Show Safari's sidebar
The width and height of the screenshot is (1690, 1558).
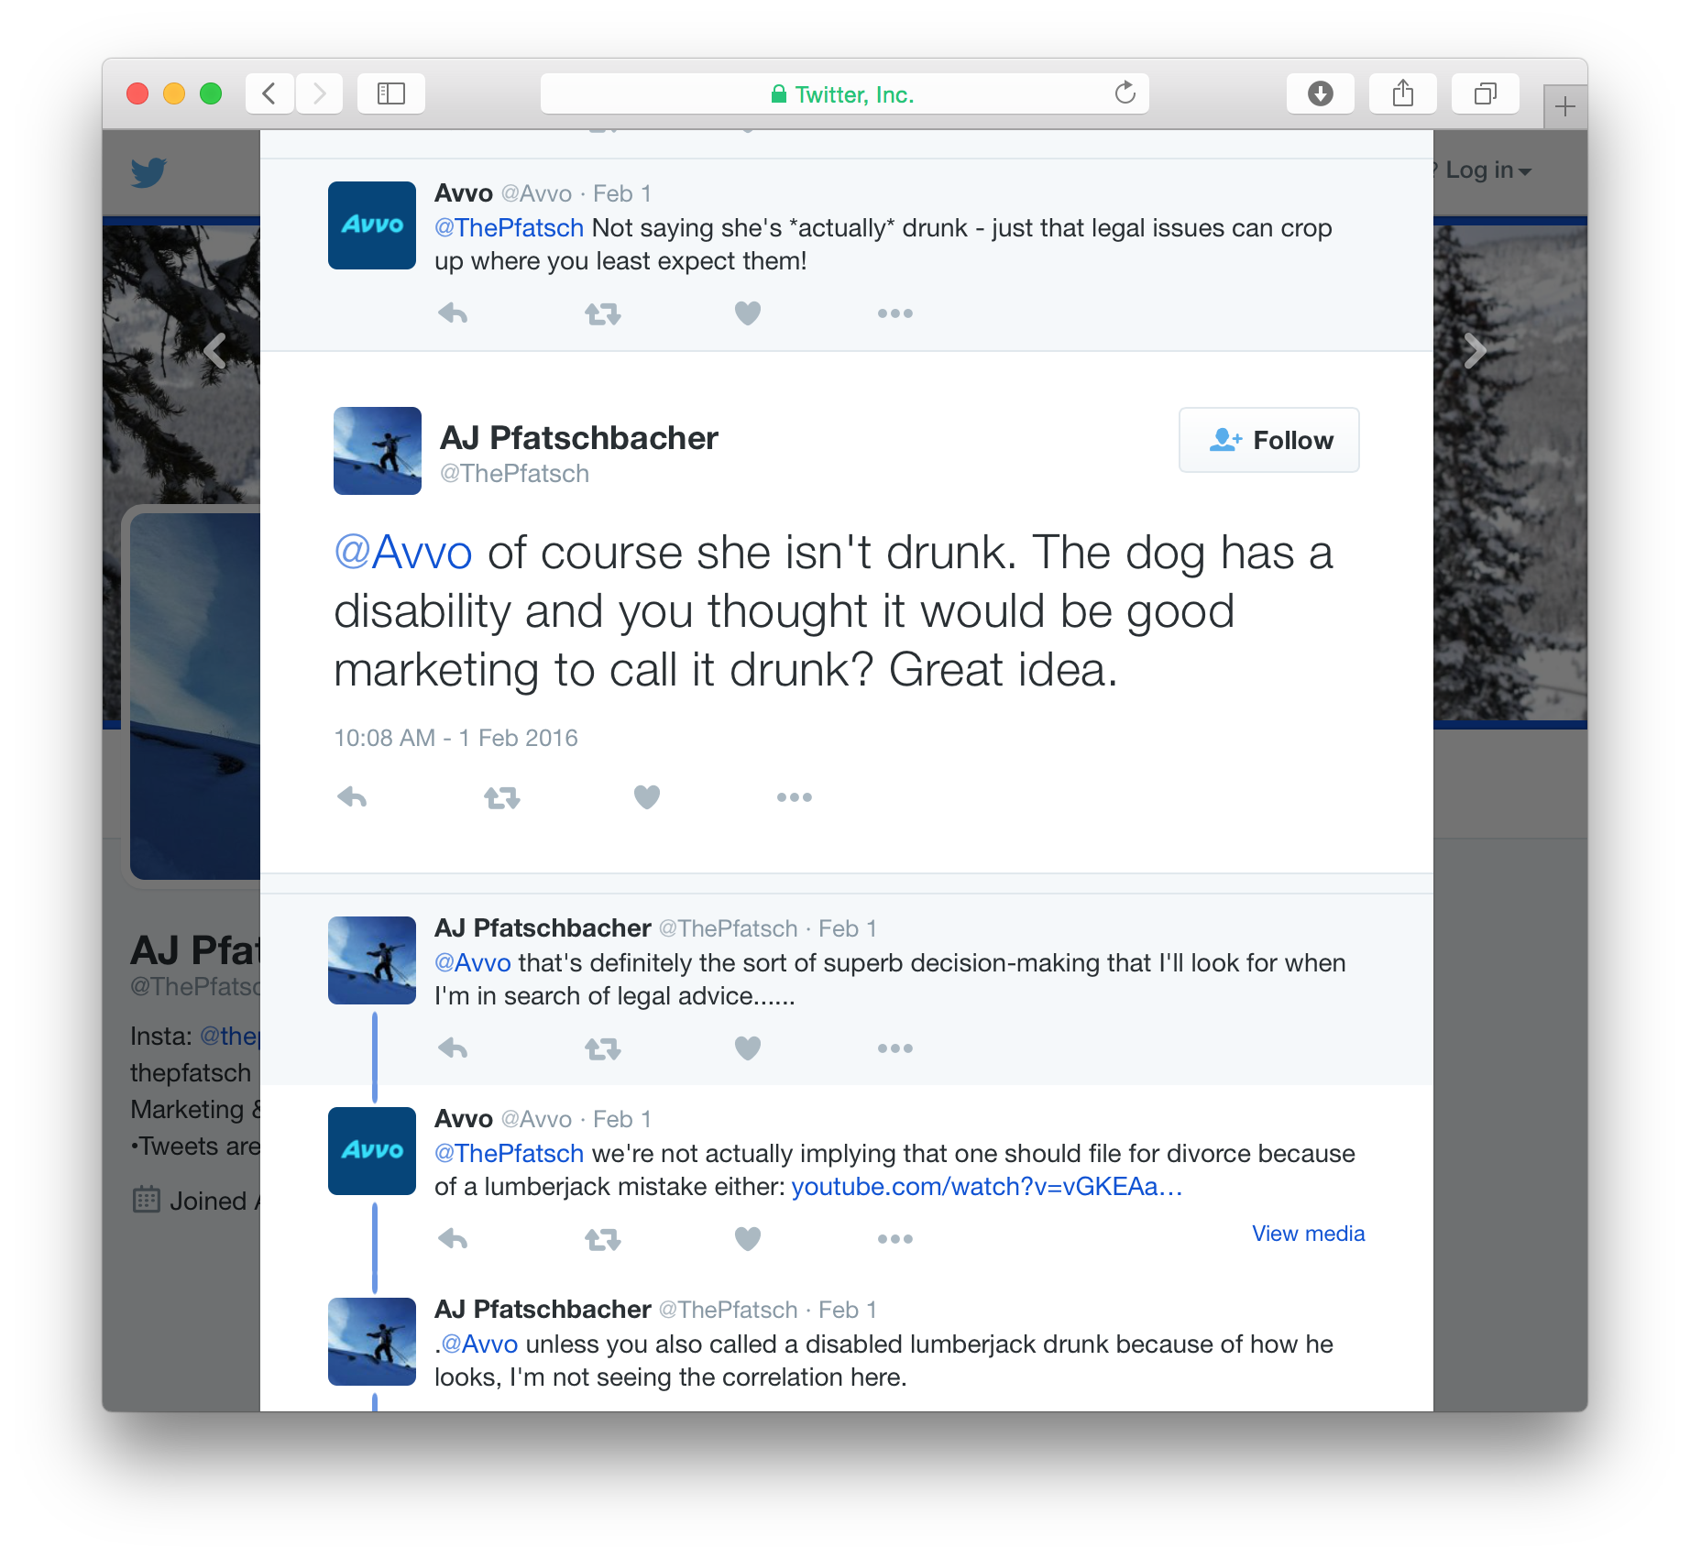point(391,93)
